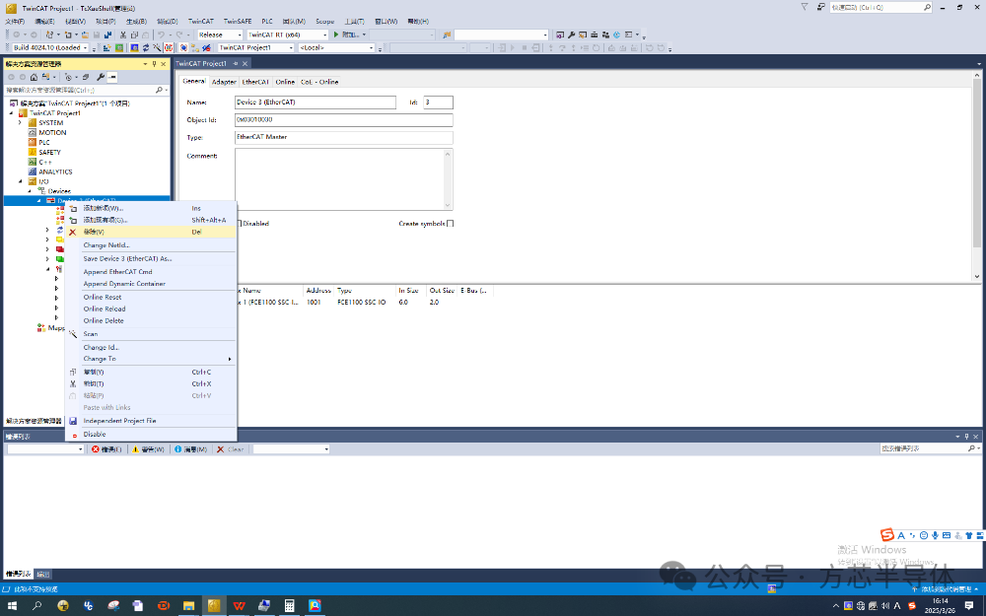The height and width of the screenshot is (616, 986).
Task: Click the Scan wand icon in context menu
Action: [73, 334]
